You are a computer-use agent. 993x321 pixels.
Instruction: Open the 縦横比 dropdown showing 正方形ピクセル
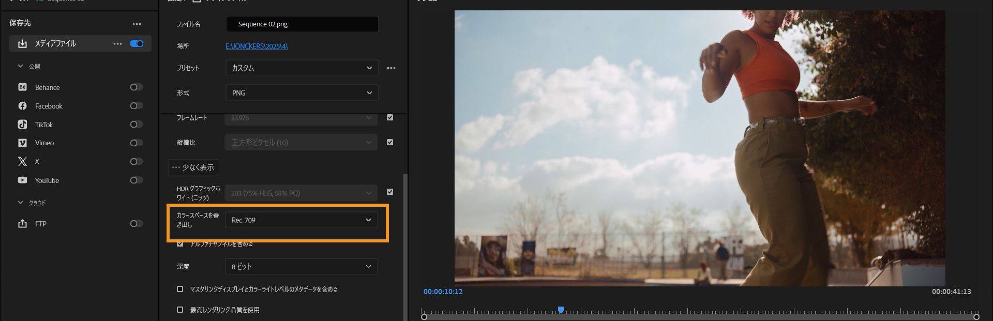coord(302,142)
